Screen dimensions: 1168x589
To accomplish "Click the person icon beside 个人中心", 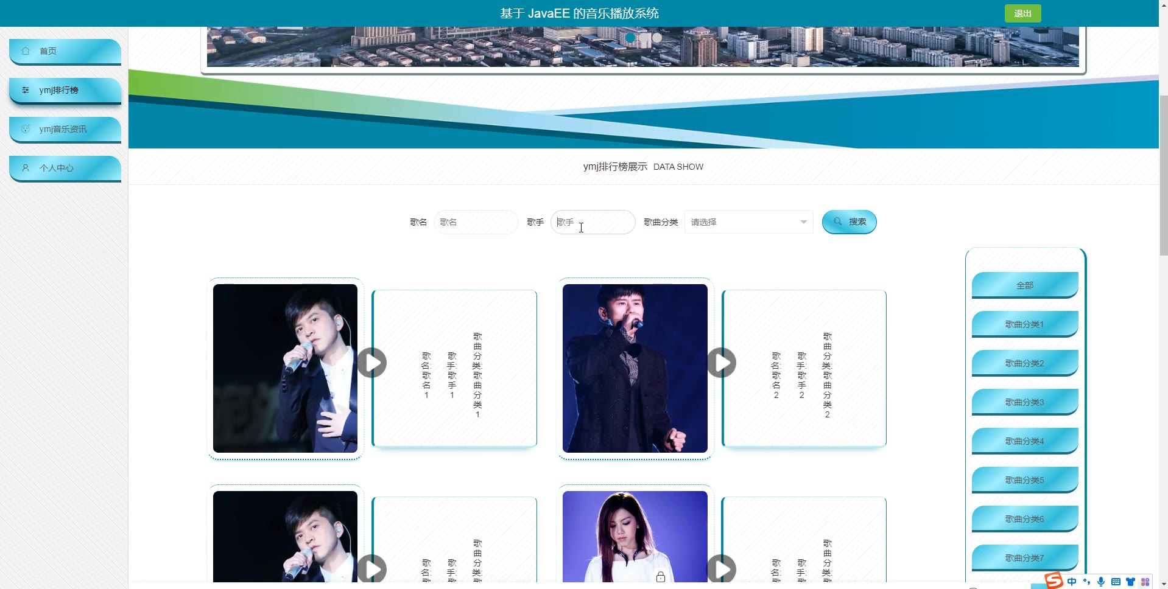I will pyautogui.click(x=26, y=168).
